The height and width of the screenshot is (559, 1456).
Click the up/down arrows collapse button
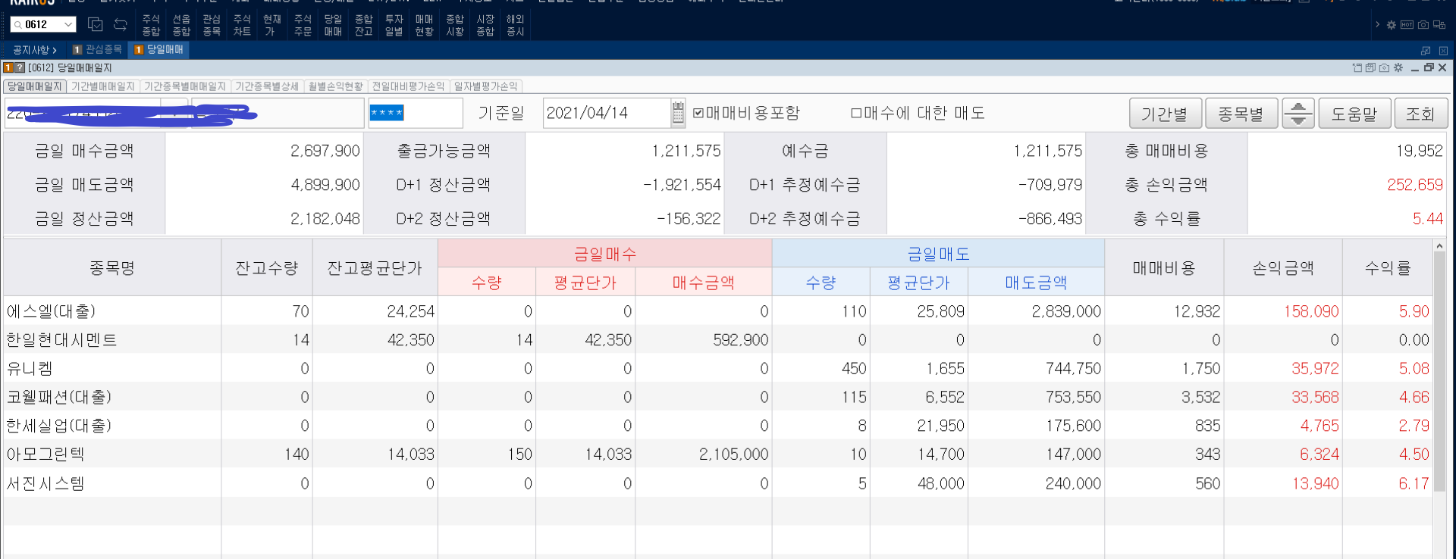tap(1298, 114)
